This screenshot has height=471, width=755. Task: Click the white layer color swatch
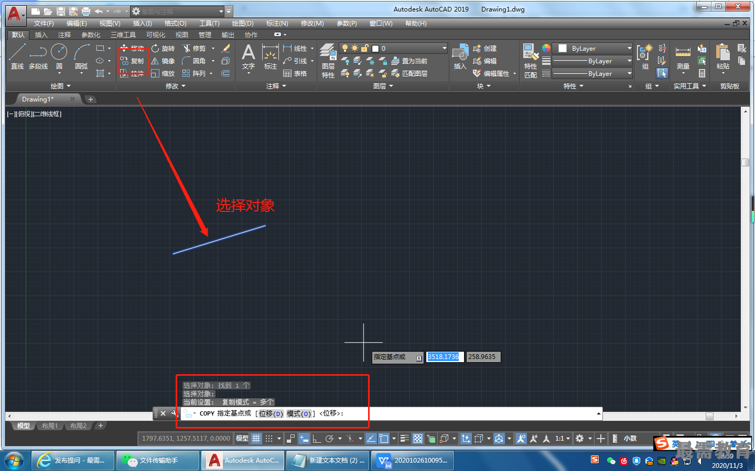375,48
